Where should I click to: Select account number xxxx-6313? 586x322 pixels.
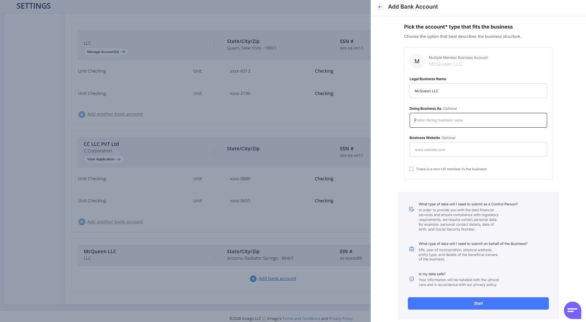tap(240, 71)
